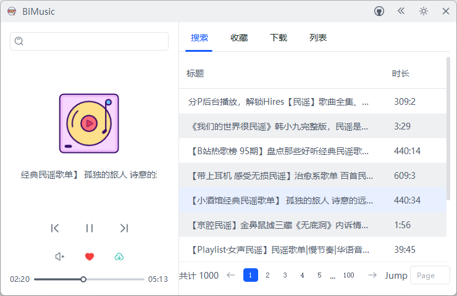Go to page 2
The image size is (457, 296).
pyautogui.click(x=267, y=275)
